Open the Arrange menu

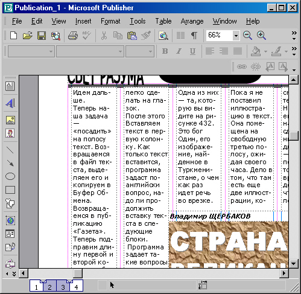click(192, 21)
